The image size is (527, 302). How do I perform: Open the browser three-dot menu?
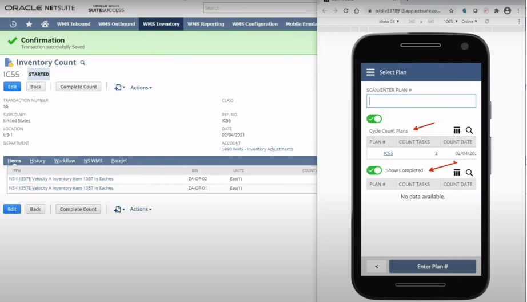coord(518,11)
